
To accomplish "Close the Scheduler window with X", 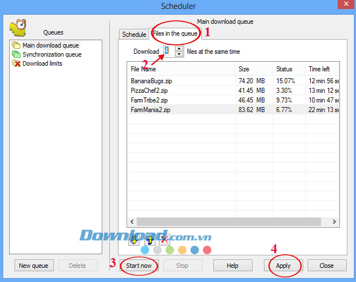I will 346,5.
